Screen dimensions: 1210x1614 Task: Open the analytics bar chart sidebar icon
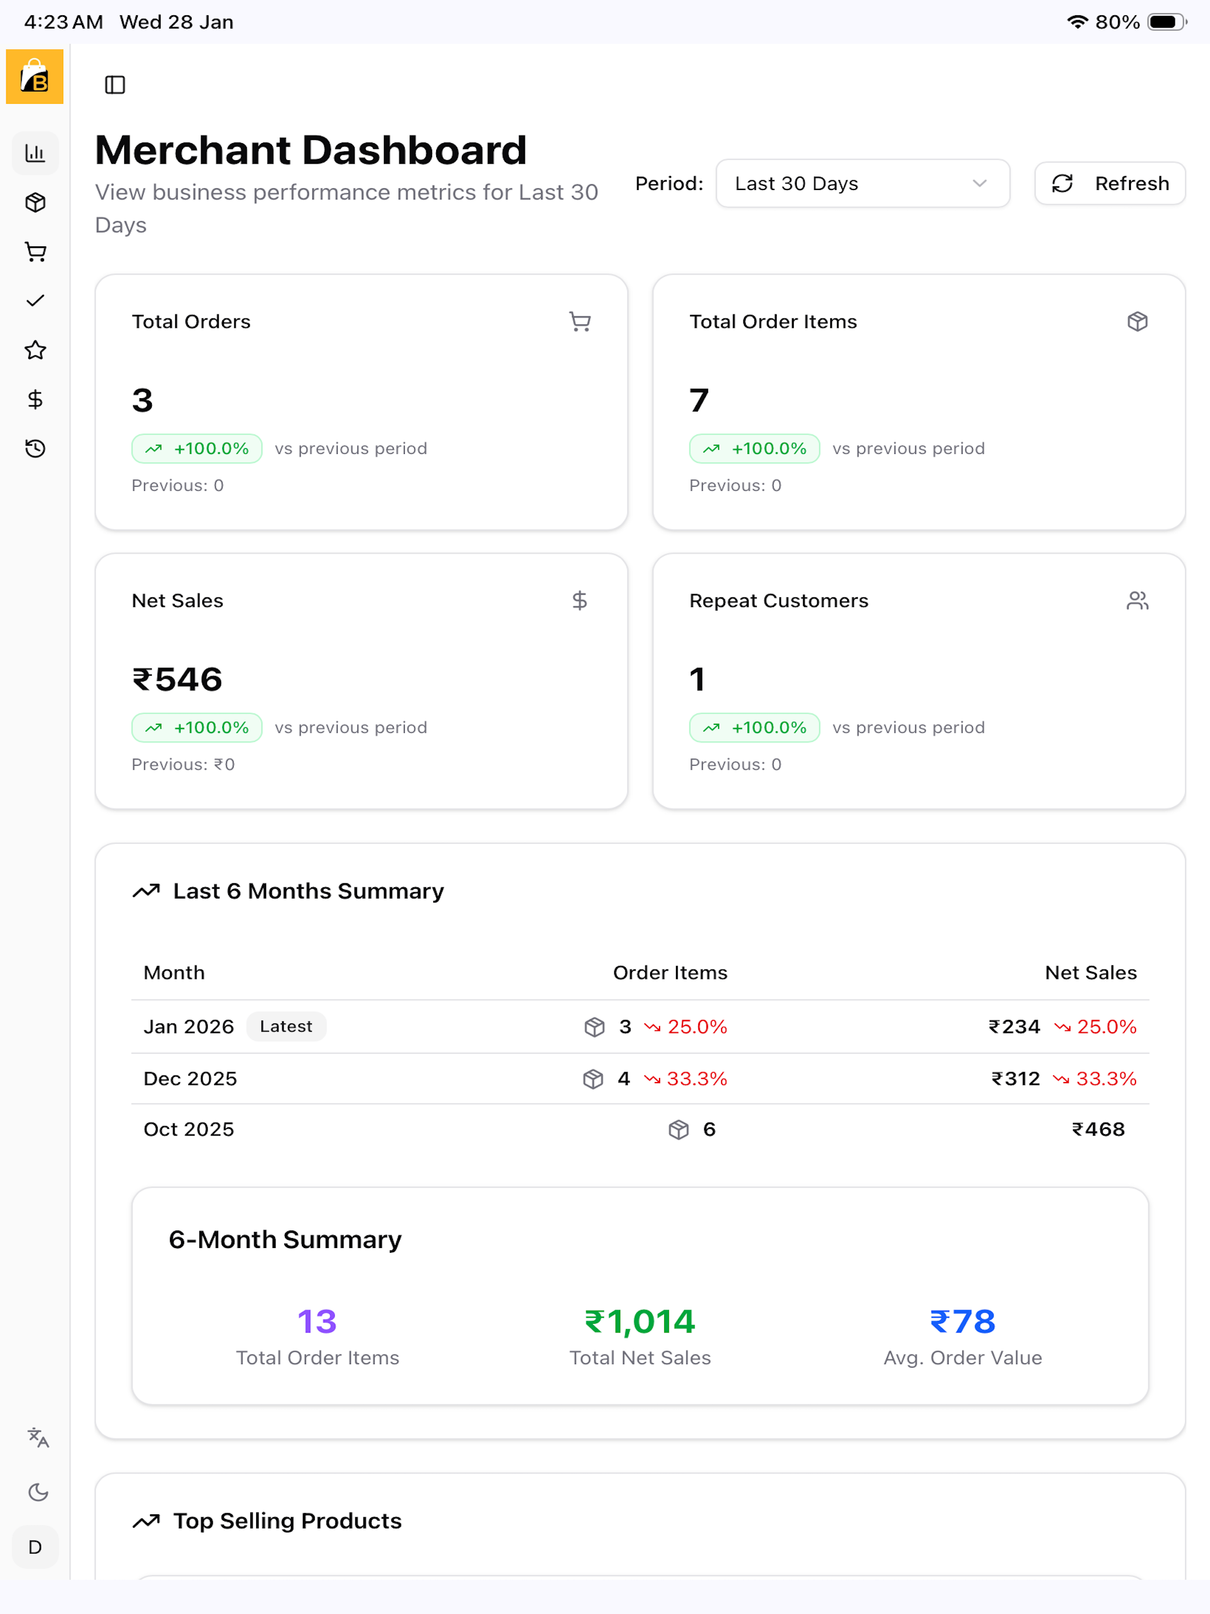pos(35,152)
